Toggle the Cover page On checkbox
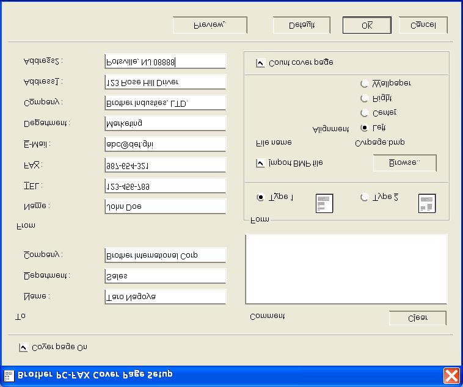 coord(24,347)
